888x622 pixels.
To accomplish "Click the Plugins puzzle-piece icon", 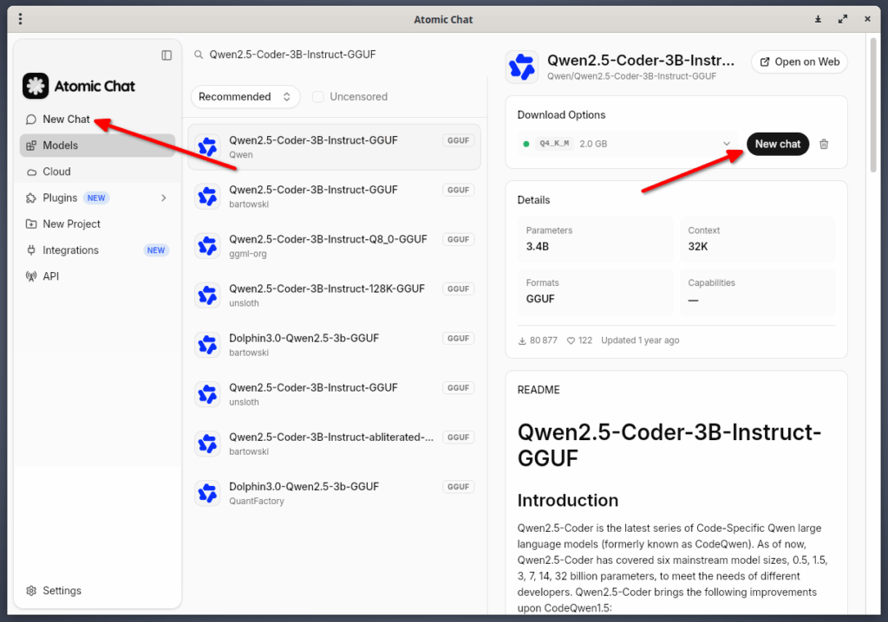I will click(x=31, y=198).
